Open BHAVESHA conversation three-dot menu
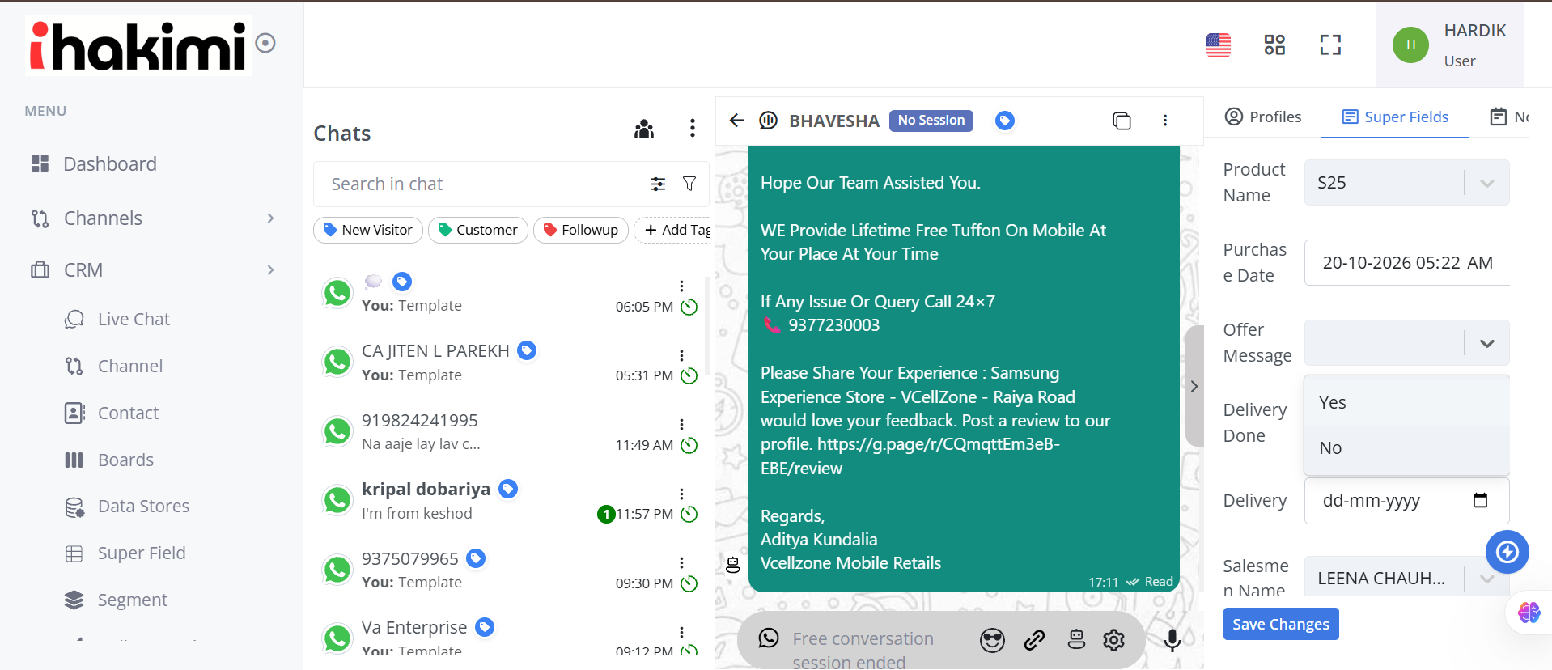The image size is (1552, 670). click(x=1165, y=121)
